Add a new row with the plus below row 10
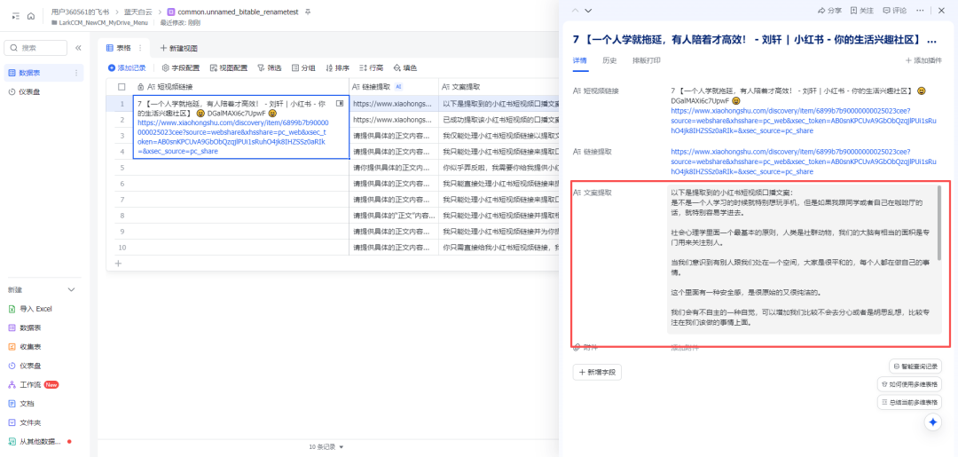Screen dimensions: 958x457 119,264
